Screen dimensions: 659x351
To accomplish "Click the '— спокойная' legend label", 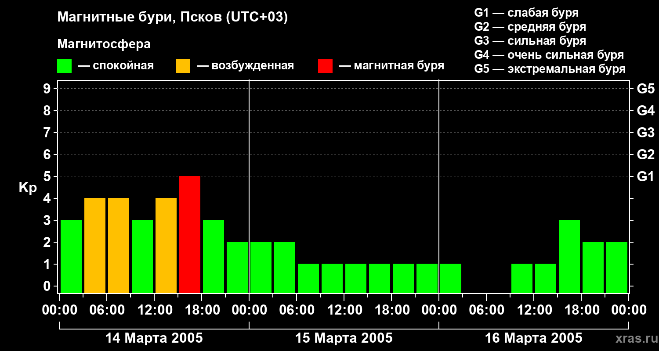I will (116, 66).
